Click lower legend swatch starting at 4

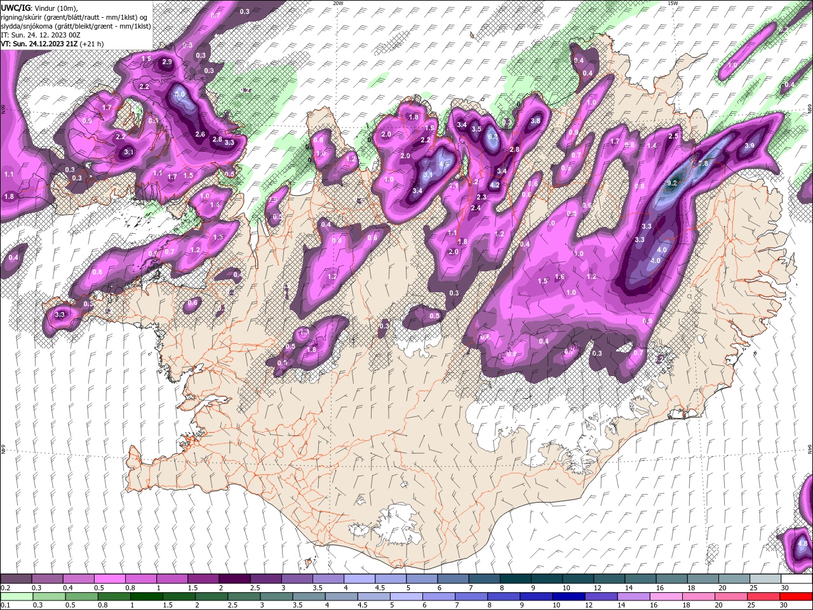[342, 597]
